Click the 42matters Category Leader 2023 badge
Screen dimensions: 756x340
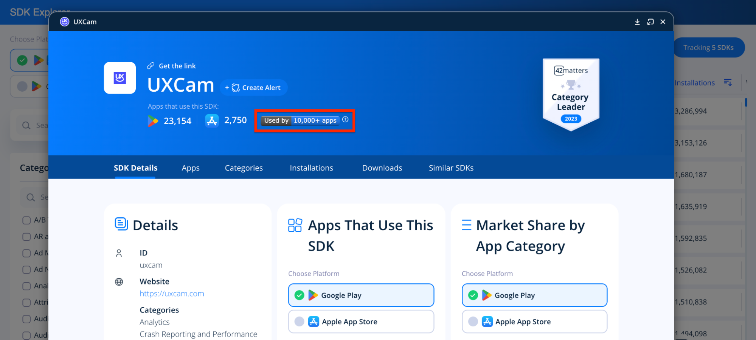(571, 95)
